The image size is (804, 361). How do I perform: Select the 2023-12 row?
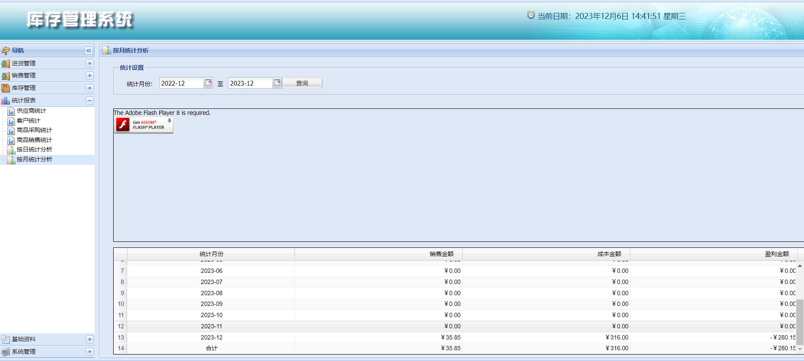tap(455, 337)
